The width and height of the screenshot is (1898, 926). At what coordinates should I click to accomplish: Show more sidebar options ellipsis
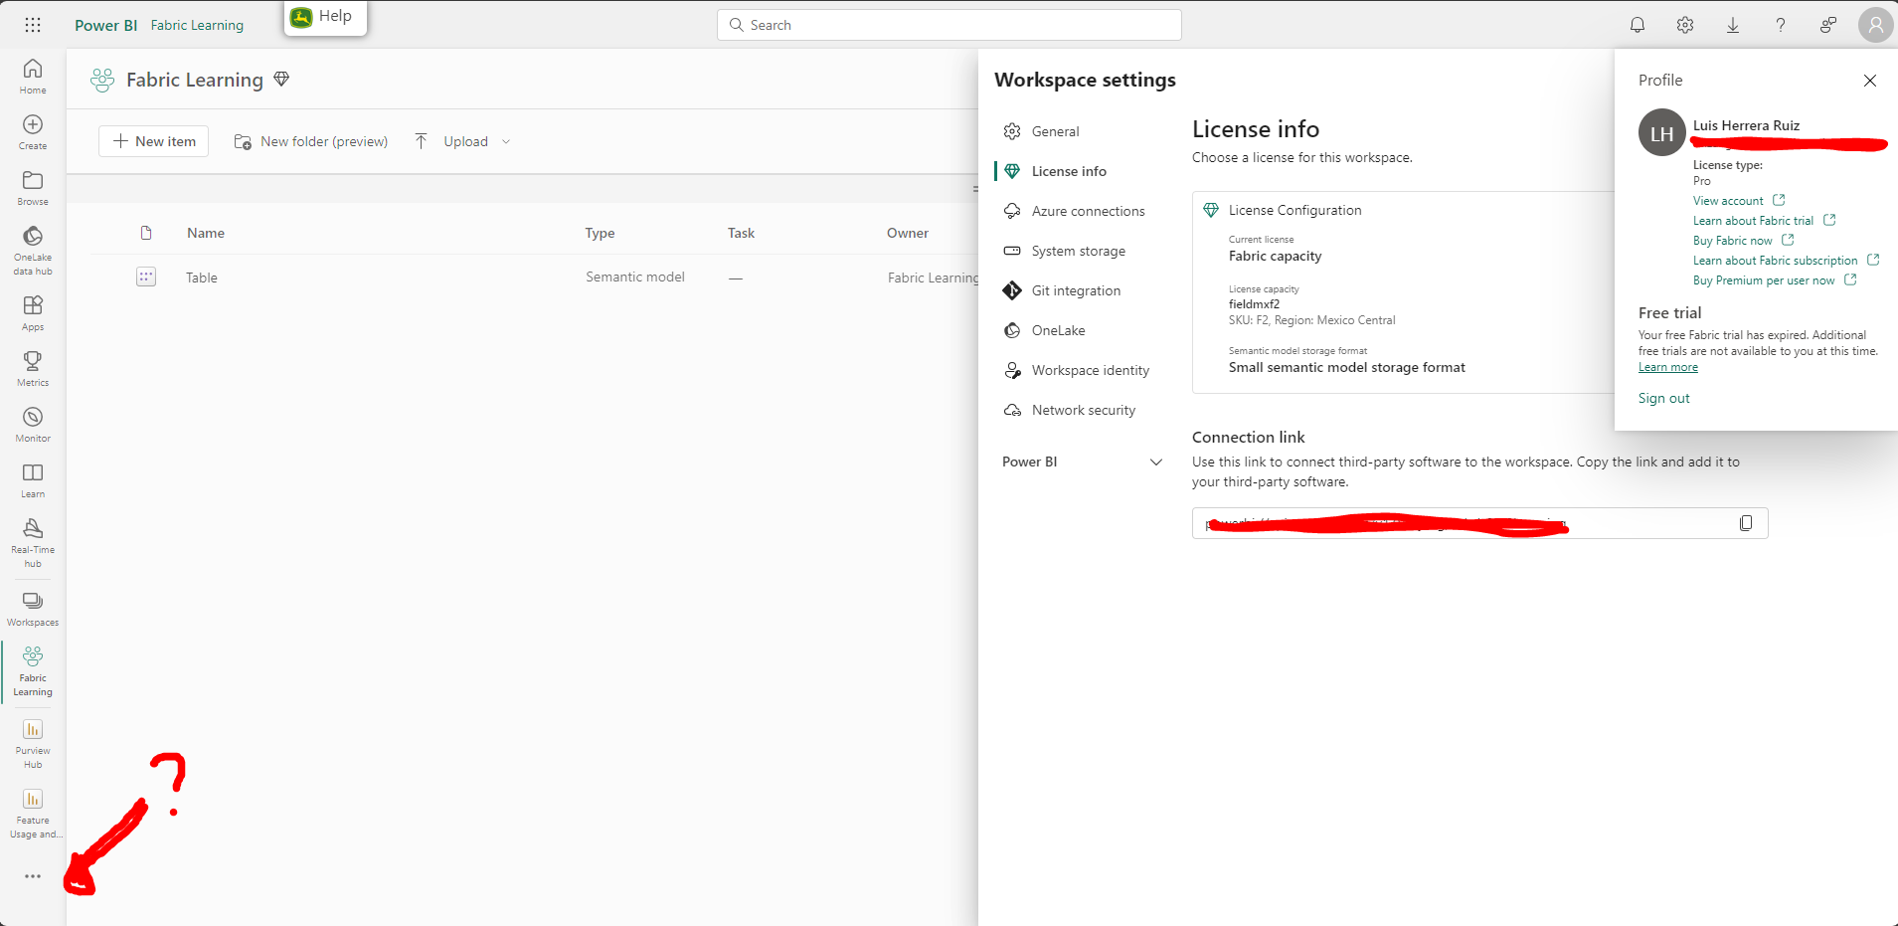(33, 876)
